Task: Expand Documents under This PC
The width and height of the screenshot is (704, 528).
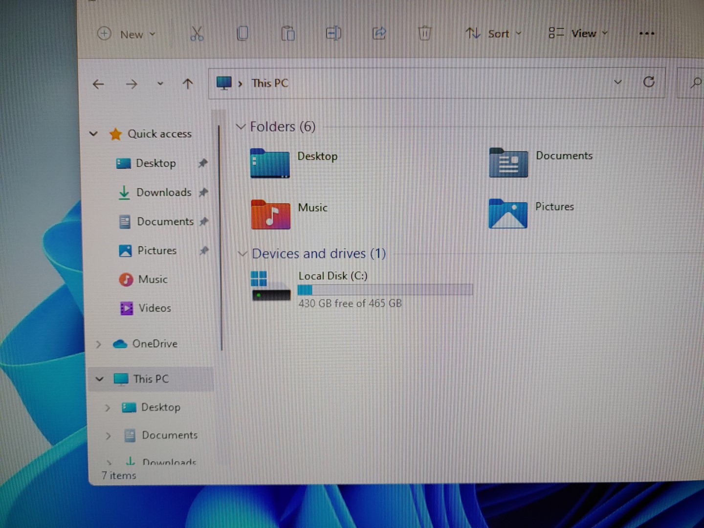Action: click(109, 436)
